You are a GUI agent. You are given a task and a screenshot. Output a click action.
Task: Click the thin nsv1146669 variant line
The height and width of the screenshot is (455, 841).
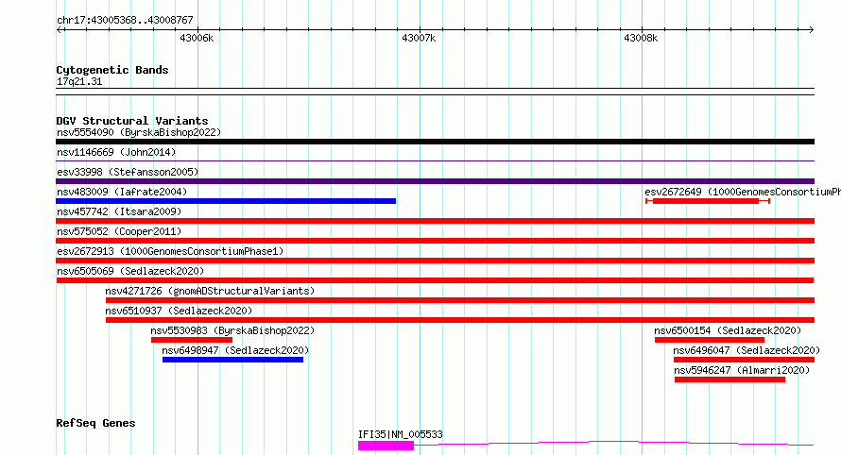[x=435, y=160]
